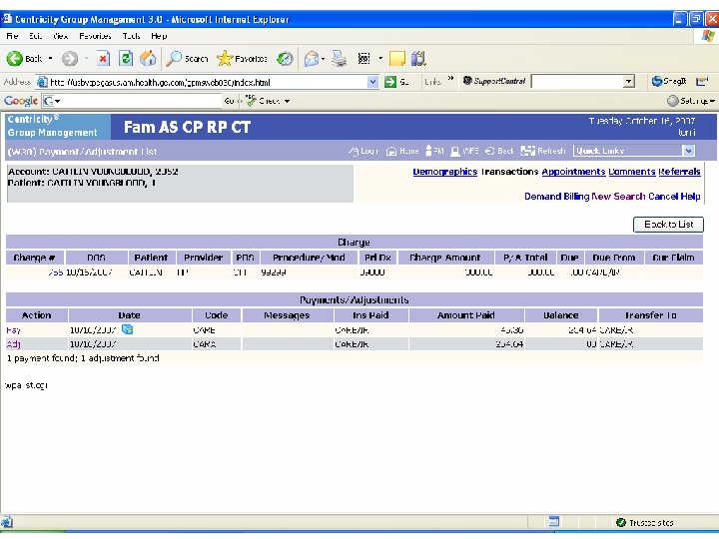Expand the Links toolbar chevron
The width and height of the screenshot is (719, 539).
450,79
